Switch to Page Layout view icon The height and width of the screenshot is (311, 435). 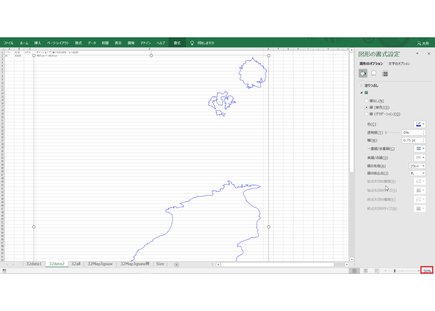(366, 271)
